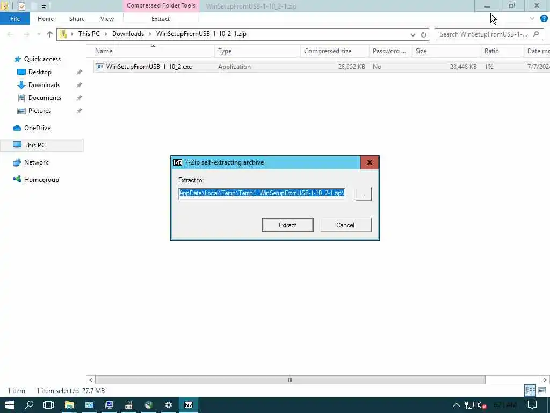Select the Compressed Folder Tools contextual tab
This screenshot has width=550, height=413.
[161, 5]
